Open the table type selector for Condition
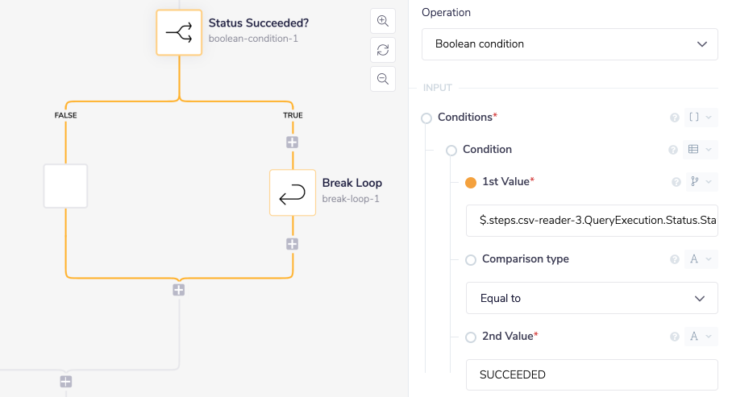Screen dimensions: 732x397 [700, 150]
